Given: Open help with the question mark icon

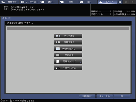Looking at the screenshot, I should tap(133, 2).
